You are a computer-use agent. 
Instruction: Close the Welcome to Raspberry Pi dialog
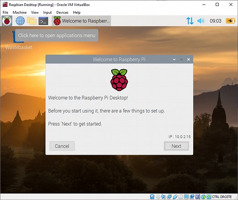click(189, 59)
